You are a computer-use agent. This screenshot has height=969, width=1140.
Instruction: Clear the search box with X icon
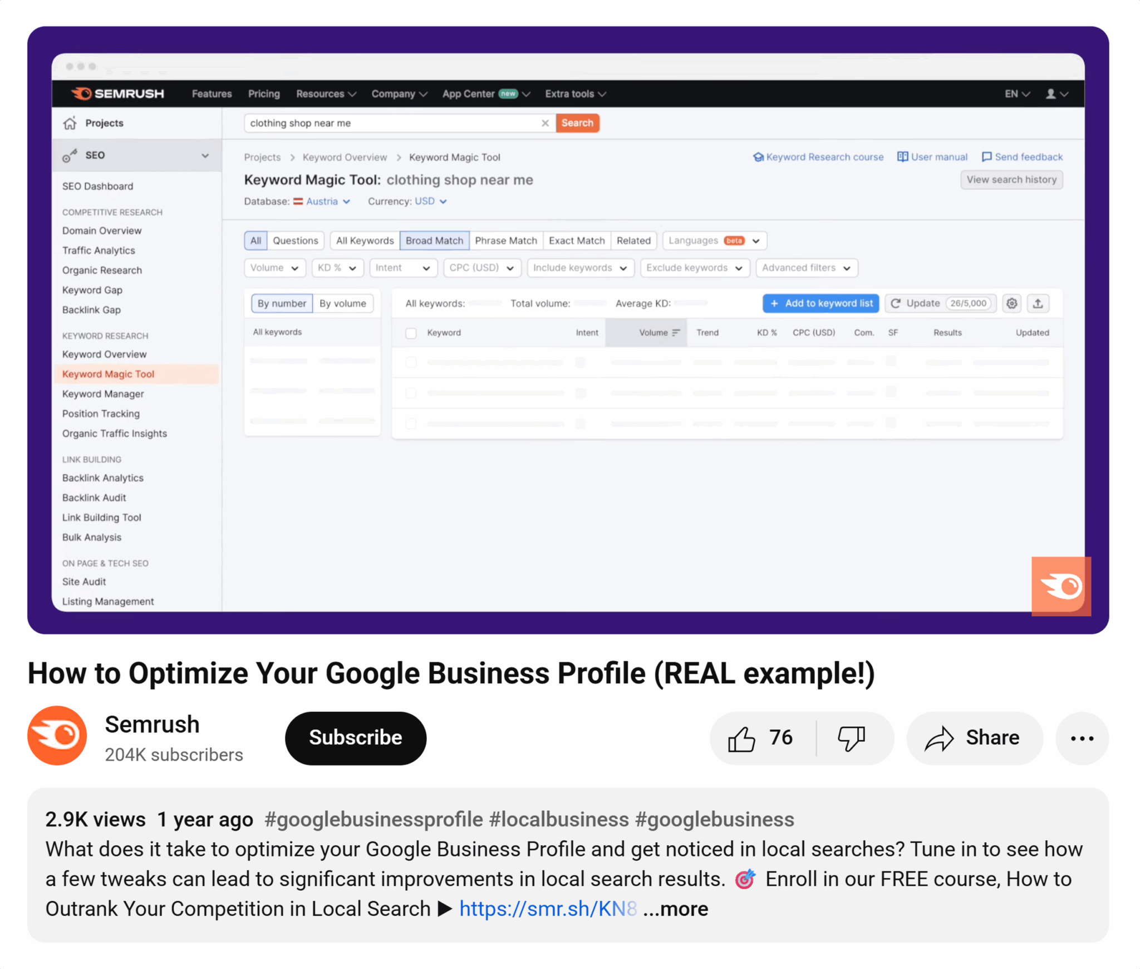click(545, 123)
